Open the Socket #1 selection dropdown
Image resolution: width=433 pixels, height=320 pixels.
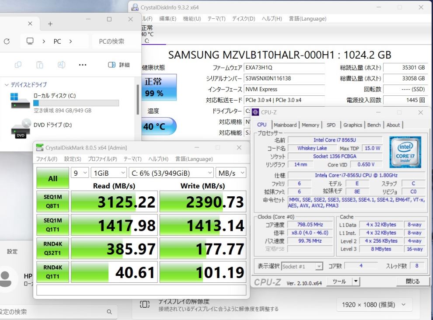pyautogui.click(x=302, y=266)
